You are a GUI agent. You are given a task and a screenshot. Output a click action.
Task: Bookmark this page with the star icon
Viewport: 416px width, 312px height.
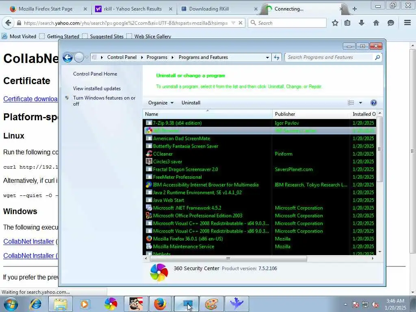335,23
